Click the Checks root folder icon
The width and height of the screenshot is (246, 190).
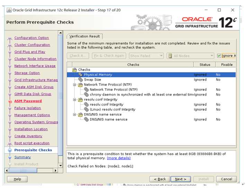click(x=74, y=70)
